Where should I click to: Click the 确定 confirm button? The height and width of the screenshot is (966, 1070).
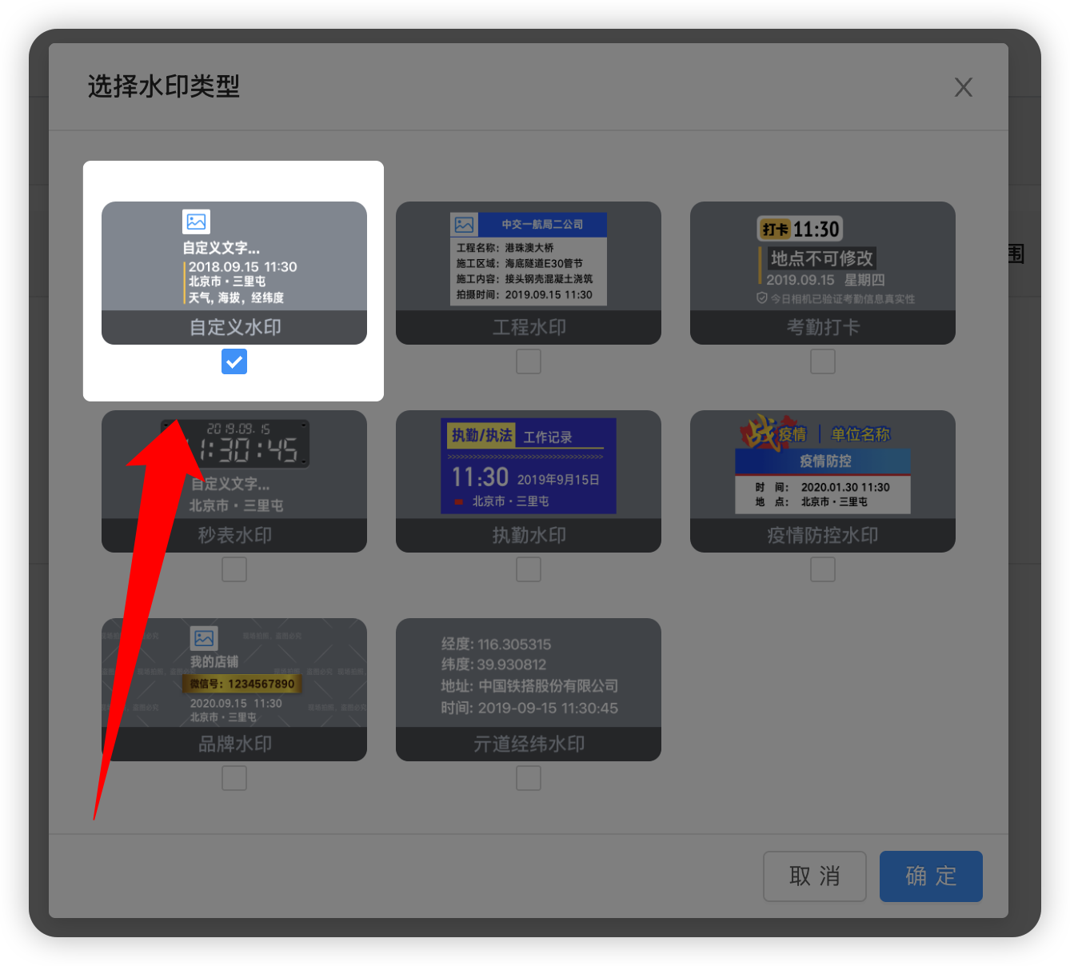tap(931, 876)
